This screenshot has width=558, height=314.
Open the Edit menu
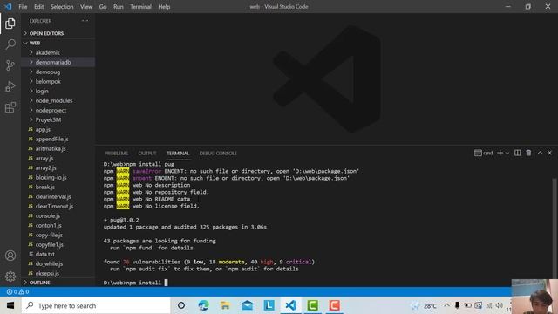[x=38, y=7]
